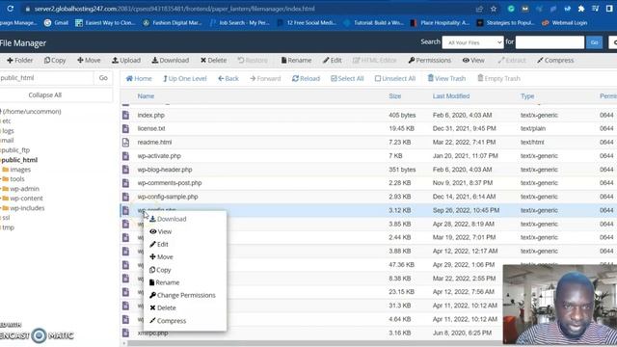Create a new Folder from toolbar

tap(19, 60)
